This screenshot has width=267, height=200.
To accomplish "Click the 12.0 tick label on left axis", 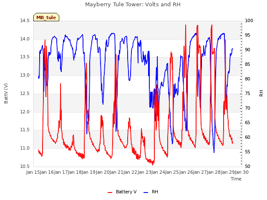I will 25,112.
